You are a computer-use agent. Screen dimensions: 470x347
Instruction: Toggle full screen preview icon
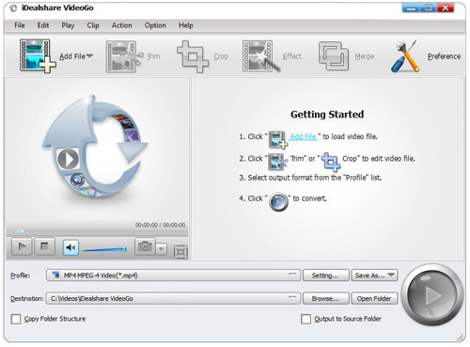[180, 252]
